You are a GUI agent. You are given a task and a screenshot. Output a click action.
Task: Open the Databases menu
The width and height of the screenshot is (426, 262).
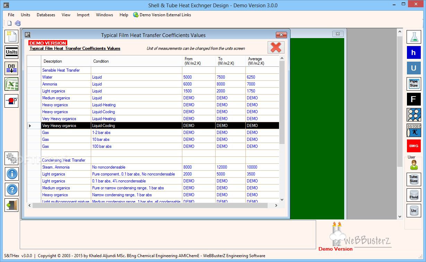point(46,15)
